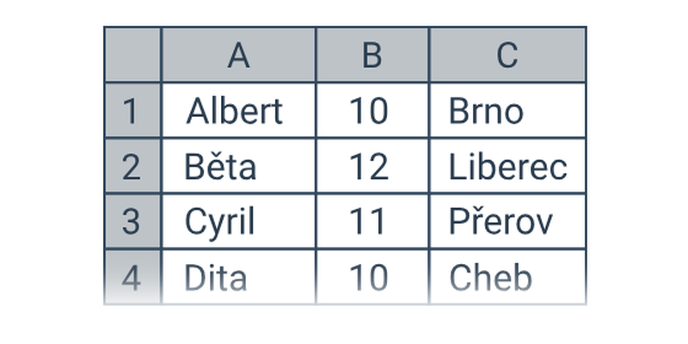Click the select-all corner cell

(132, 55)
